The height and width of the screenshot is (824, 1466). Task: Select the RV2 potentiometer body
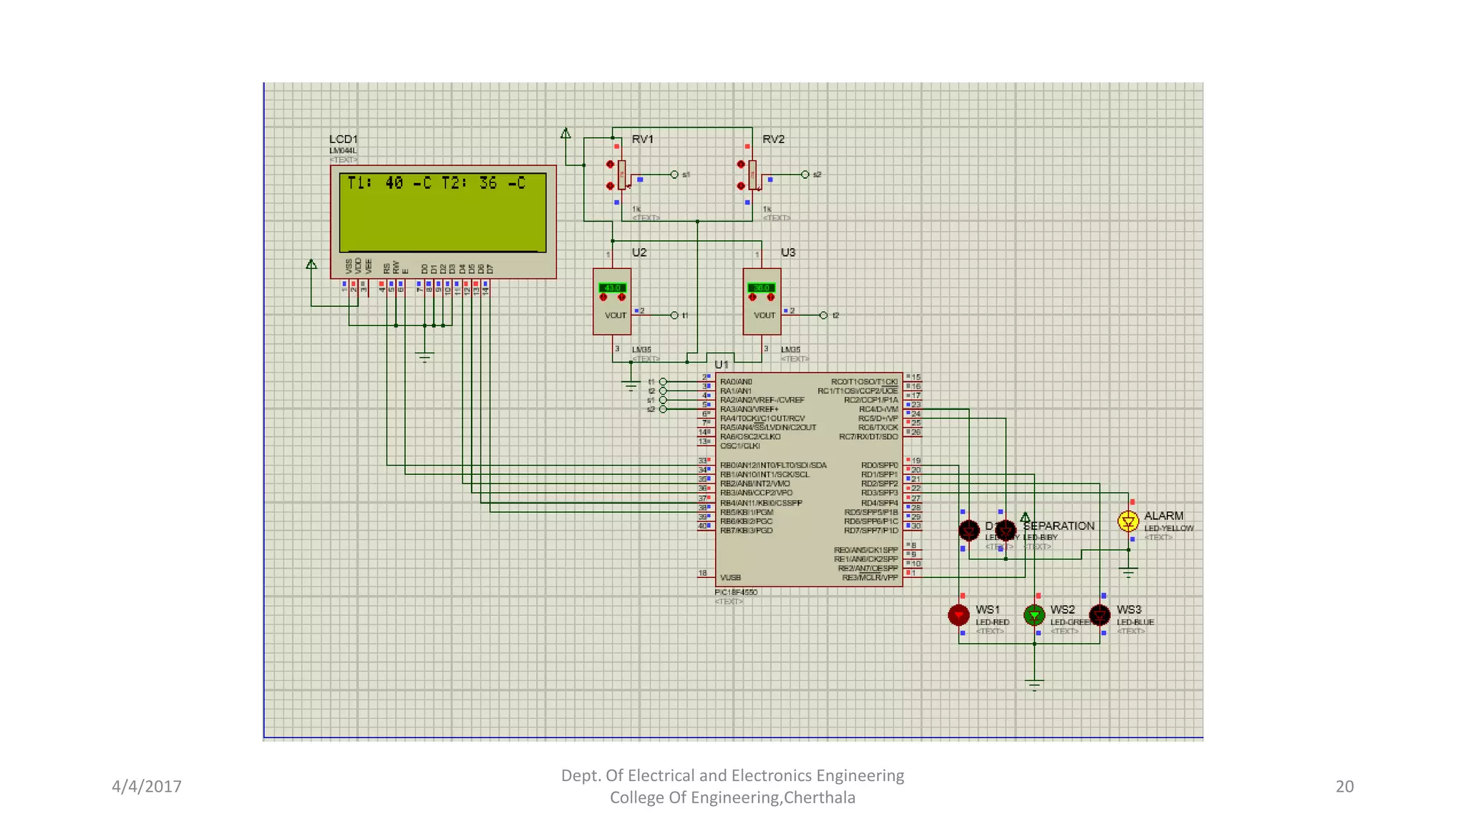(x=752, y=175)
